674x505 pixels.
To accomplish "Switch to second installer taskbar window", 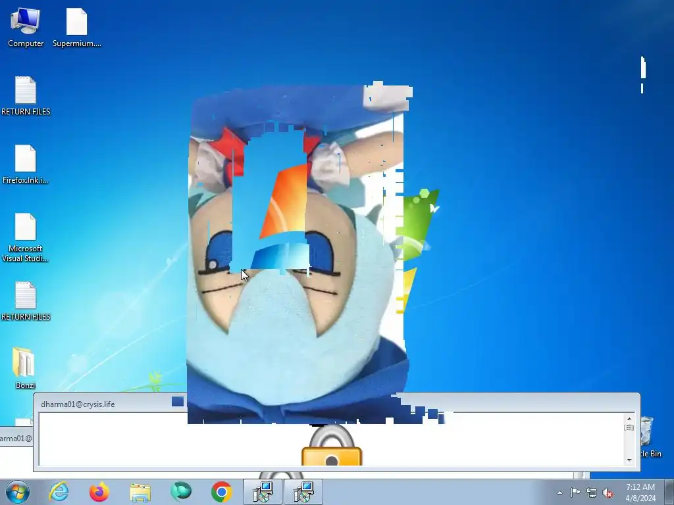I will (303, 492).
